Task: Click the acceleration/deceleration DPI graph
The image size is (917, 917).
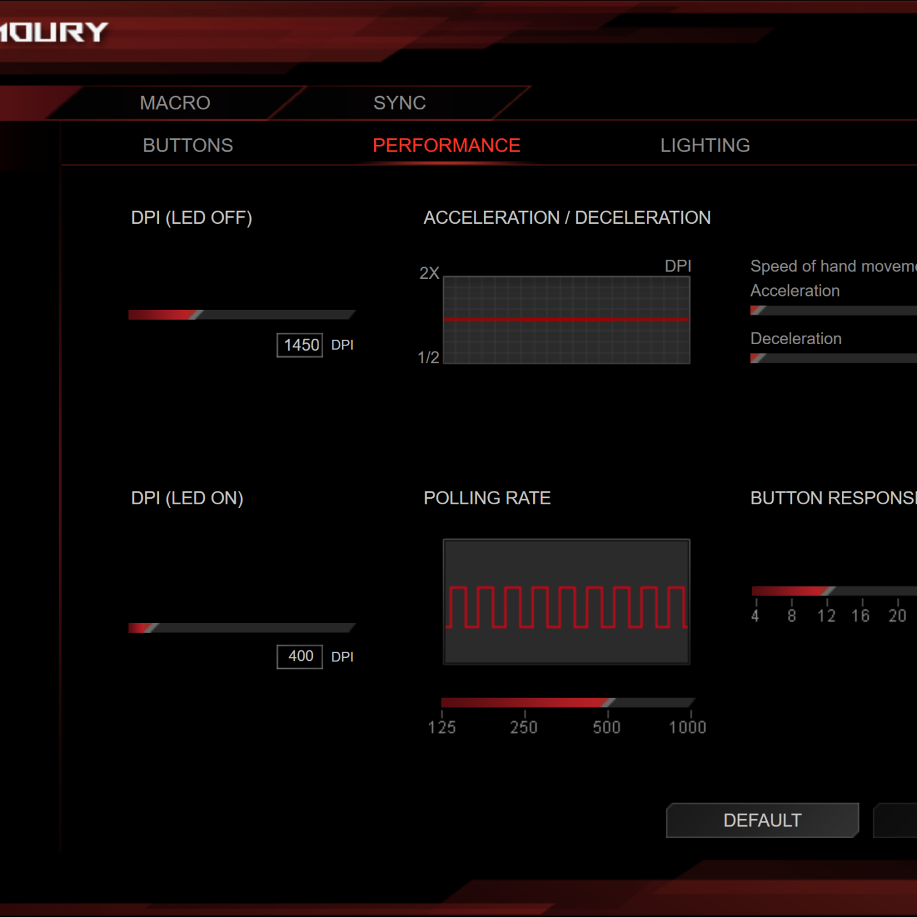Action: coord(566,320)
